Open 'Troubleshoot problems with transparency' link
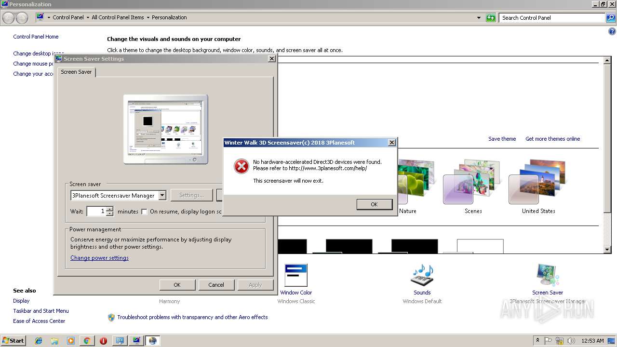Screen dimensions: 617x347 point(192,317)
